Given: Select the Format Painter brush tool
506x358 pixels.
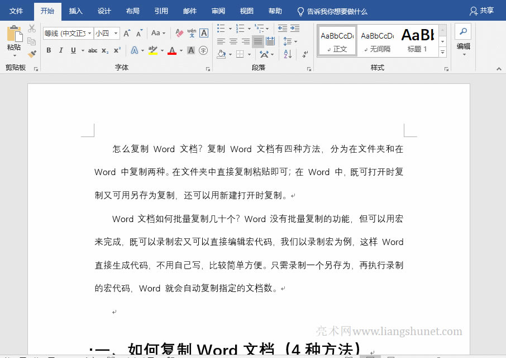Looking at the screenshot, I should pos(32,54).
